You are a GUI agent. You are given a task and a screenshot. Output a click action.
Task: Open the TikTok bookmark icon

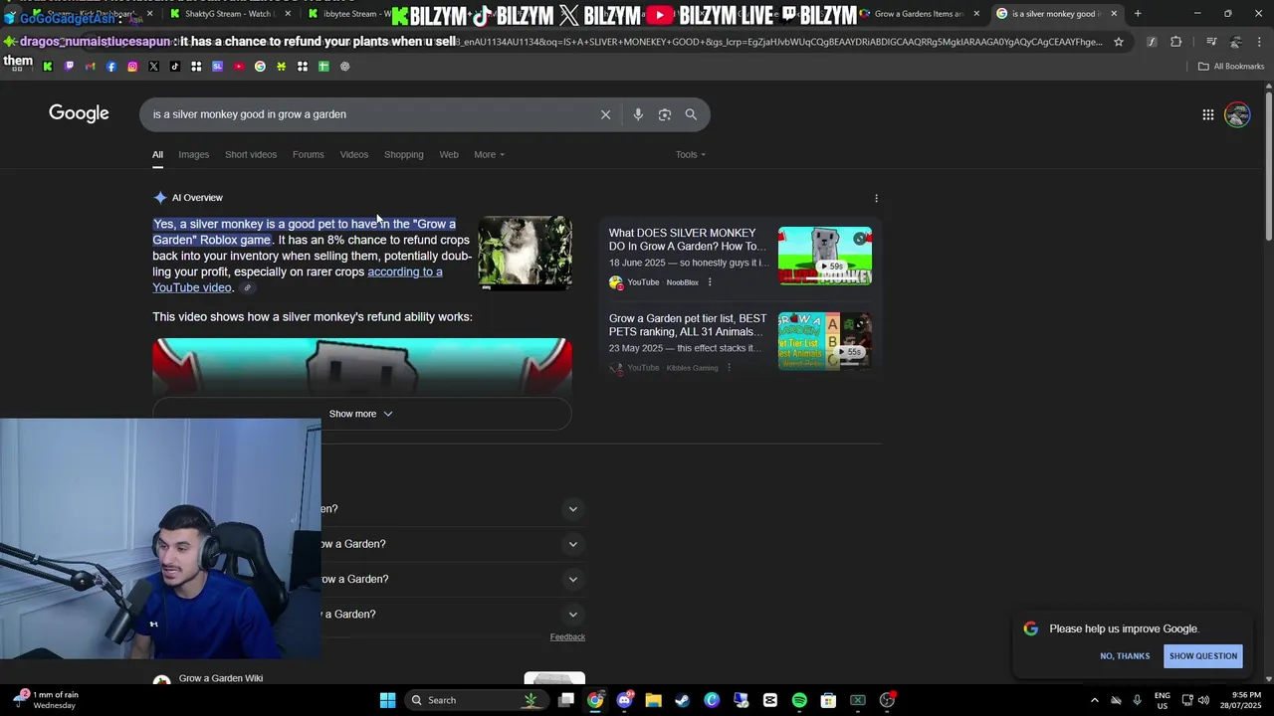pyautogui.click(x=174, y=67)
